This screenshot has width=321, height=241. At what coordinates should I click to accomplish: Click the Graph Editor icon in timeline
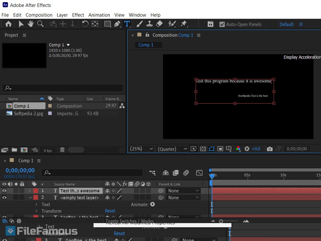tap(199, 173)
